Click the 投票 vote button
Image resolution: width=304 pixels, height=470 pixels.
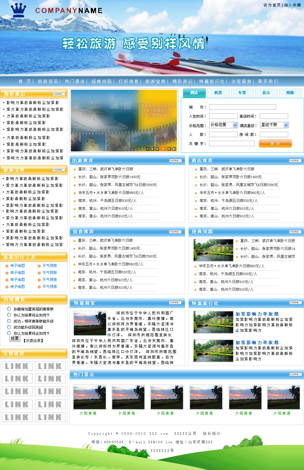(x=15, y=339)
